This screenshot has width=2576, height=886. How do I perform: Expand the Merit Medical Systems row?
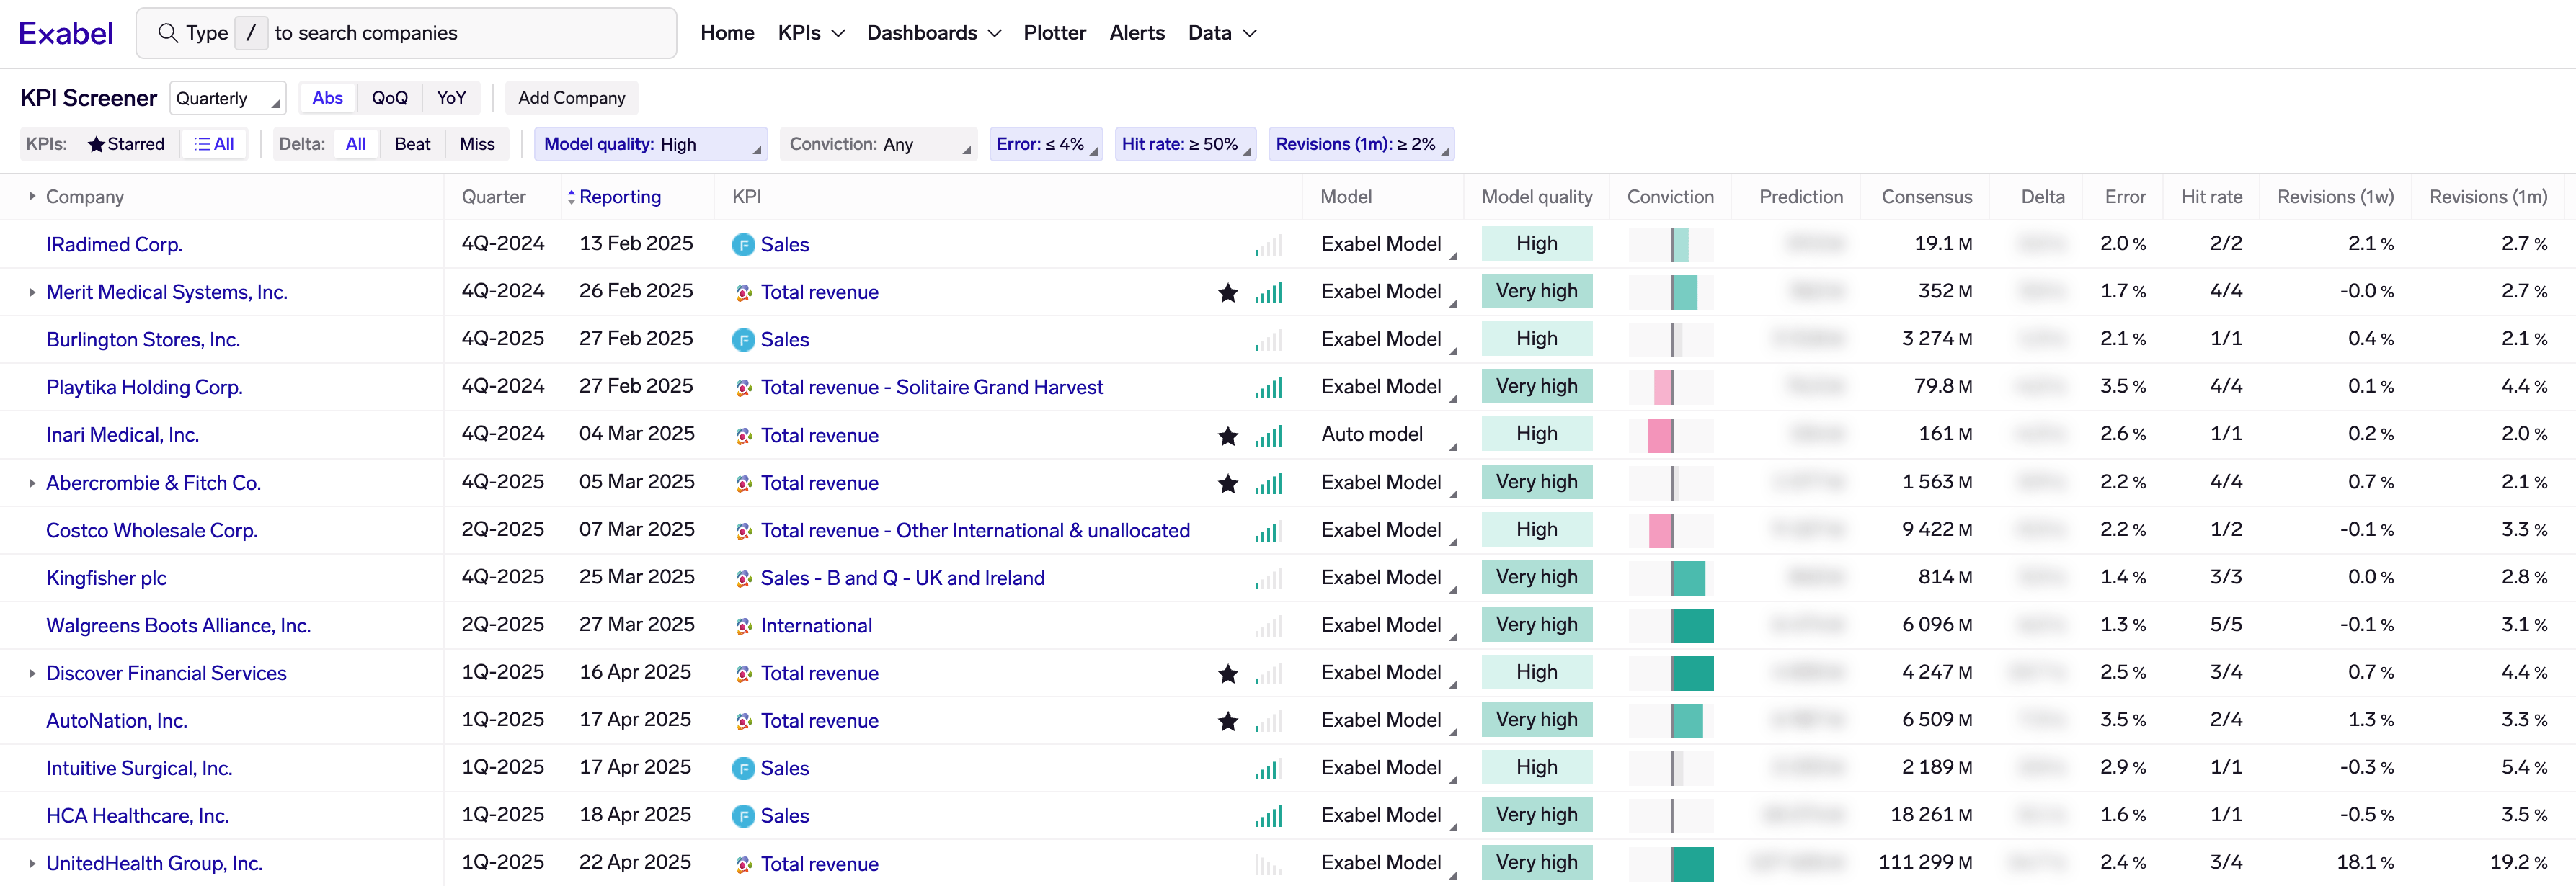click(x=32, y=292)
